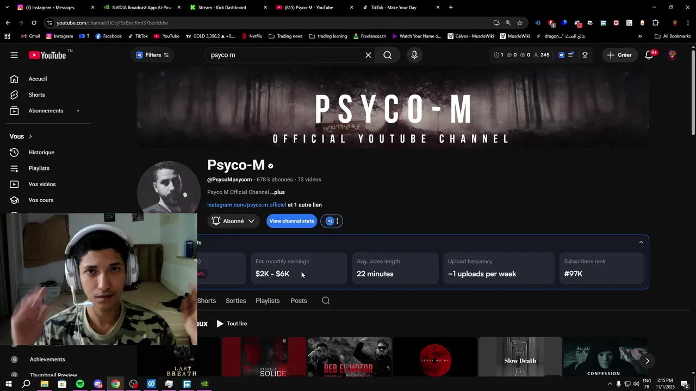The width and height of the screenshot is (696, 391).
Task: Reload the page in Chrome
Action: 34,23
